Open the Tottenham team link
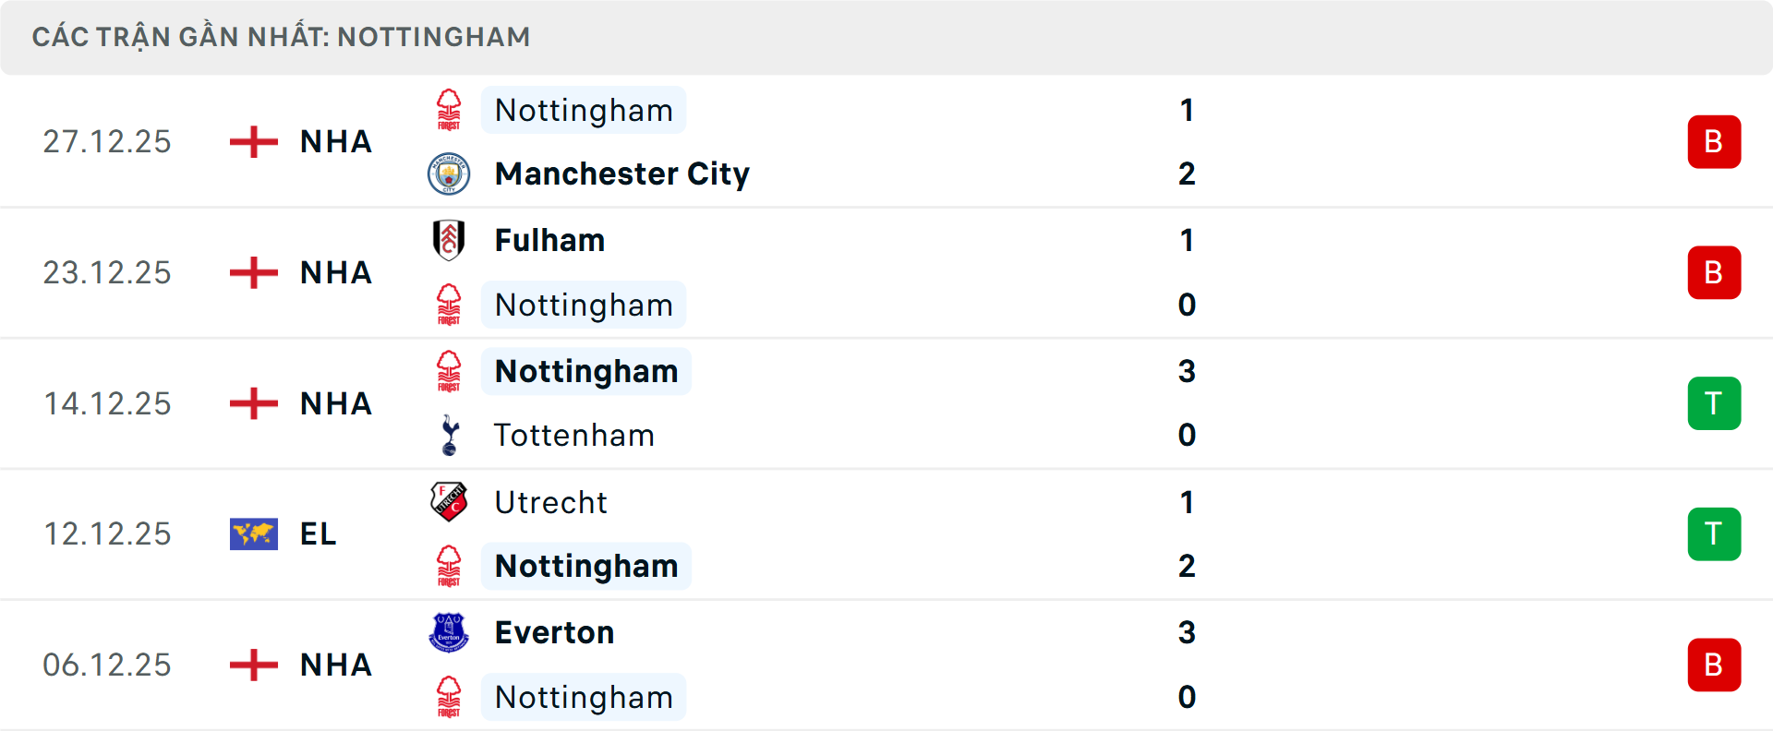 coord(573,435)
